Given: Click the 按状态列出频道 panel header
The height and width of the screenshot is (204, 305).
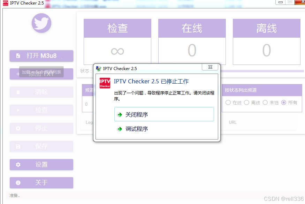Looking at the screenshot, I should pos(262,90).
